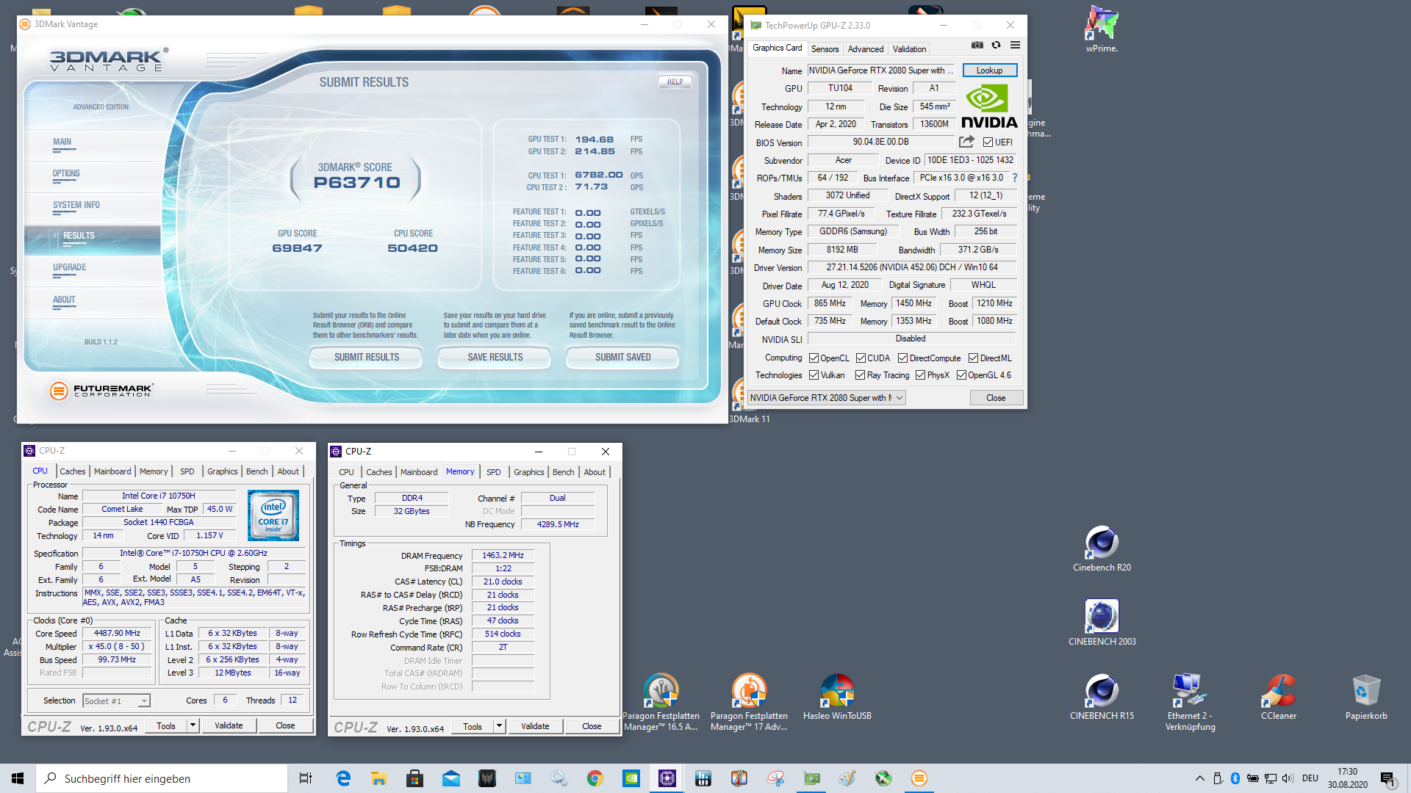Viewport: 1411px width, 793px height.
Task: Click Close button at GPU-Z bottom
Action: coord(996,398)
